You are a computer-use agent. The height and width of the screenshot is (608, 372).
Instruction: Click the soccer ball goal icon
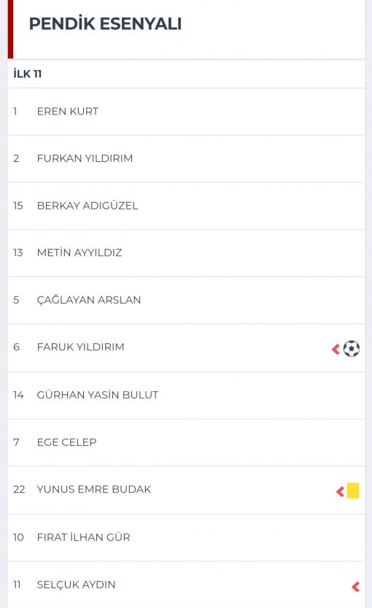tap(351, 348)
